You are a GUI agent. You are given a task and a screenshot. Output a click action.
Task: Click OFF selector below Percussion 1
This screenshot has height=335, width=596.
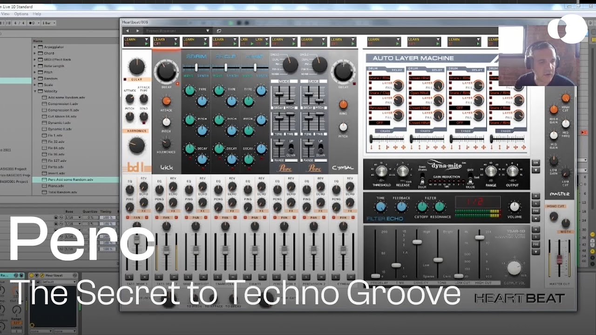point(380,123)
